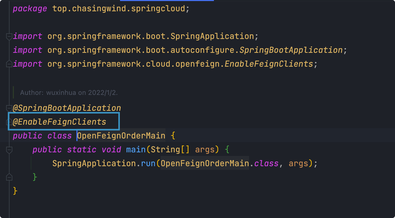Click the main method name
Screen dimensions: 395x218
pos(136,150)
